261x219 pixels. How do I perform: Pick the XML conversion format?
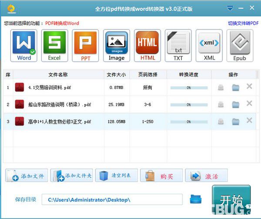(x=209, y=46)
